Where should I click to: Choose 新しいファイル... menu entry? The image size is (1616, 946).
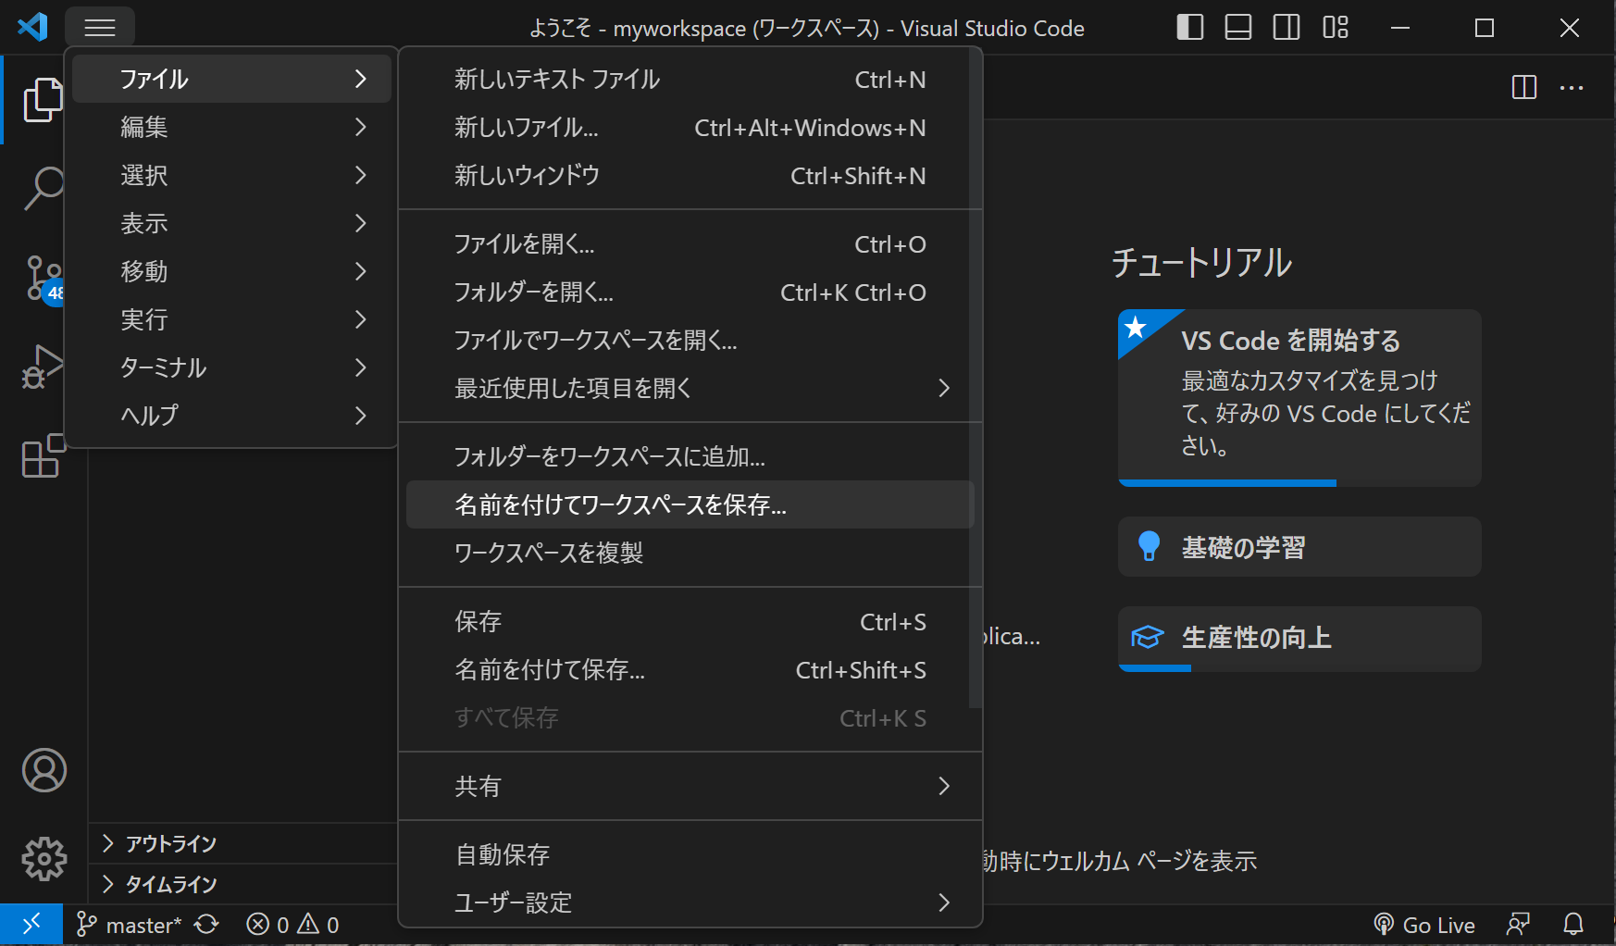(690, 127)
